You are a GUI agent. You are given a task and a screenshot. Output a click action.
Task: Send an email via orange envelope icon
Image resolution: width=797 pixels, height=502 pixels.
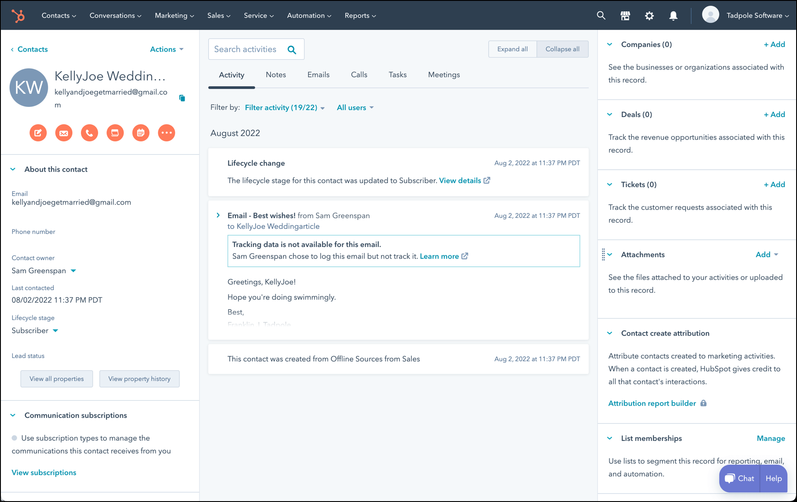pyautogui.click(x=64, y=133)
